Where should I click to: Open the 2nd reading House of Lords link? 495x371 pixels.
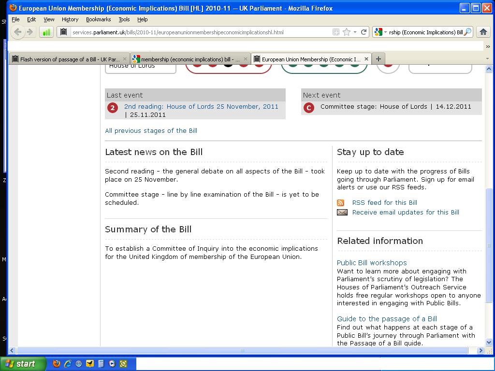pyautogui.click(x=201, y=106)
